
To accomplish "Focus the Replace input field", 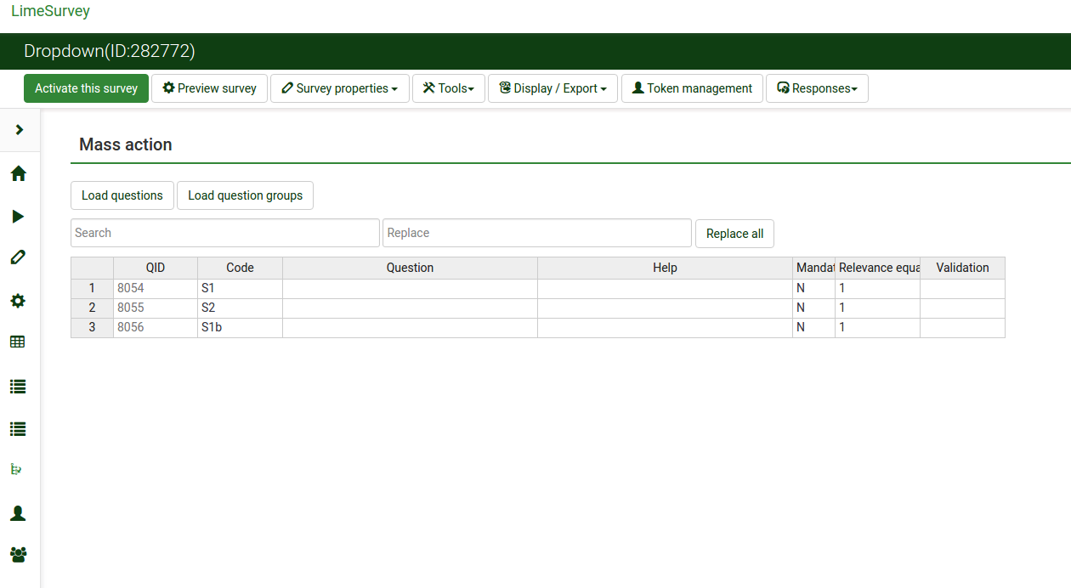I will point(537,233).
